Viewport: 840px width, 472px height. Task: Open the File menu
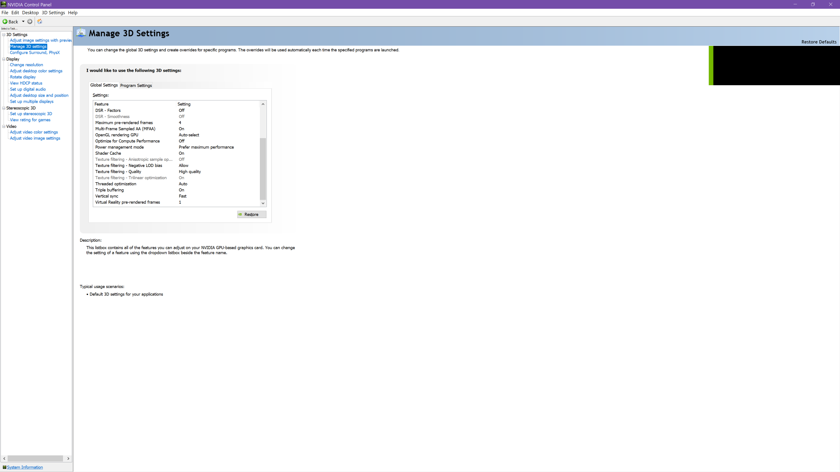tap(5, 13)
